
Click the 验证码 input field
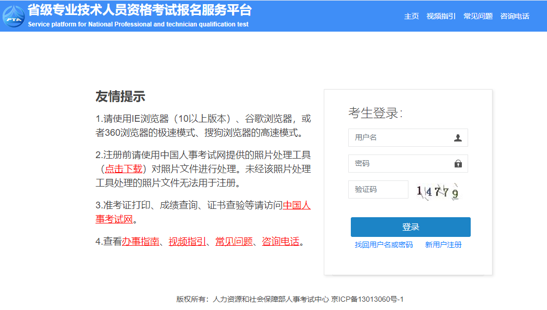point(378,189)
